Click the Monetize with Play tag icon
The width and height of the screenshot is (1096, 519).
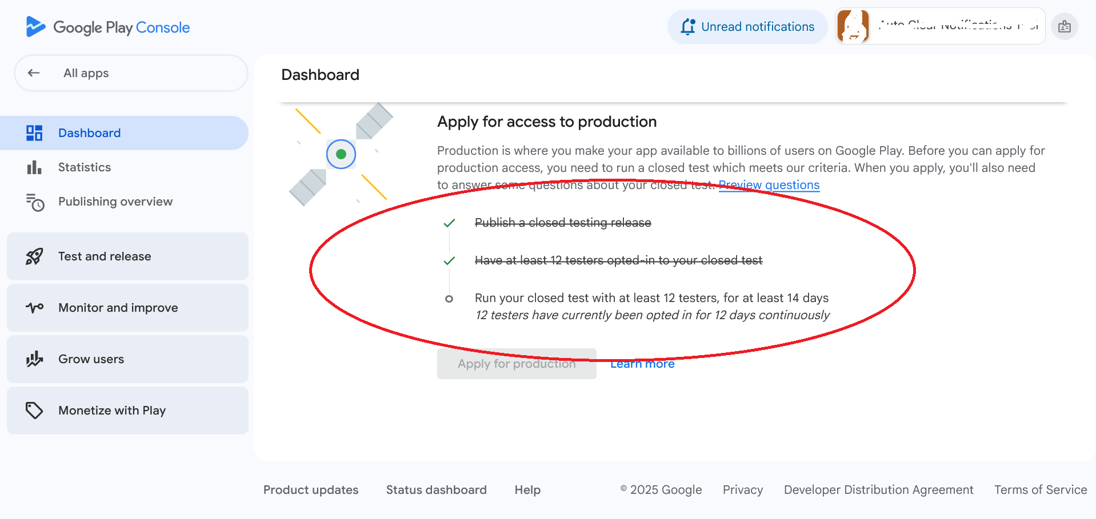pyautogui.click(x=34, y=411)
